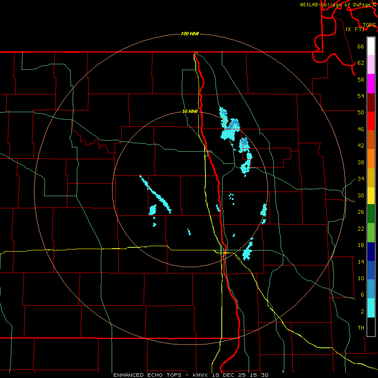Screen dimensions: 378x378
Task: Click the '[K FT]' units label
Action: click(x=355, y=29)
